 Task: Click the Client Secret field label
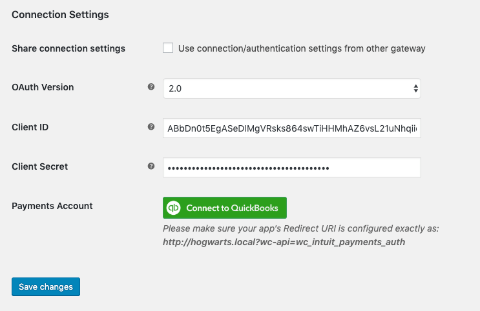coord(40,166)
